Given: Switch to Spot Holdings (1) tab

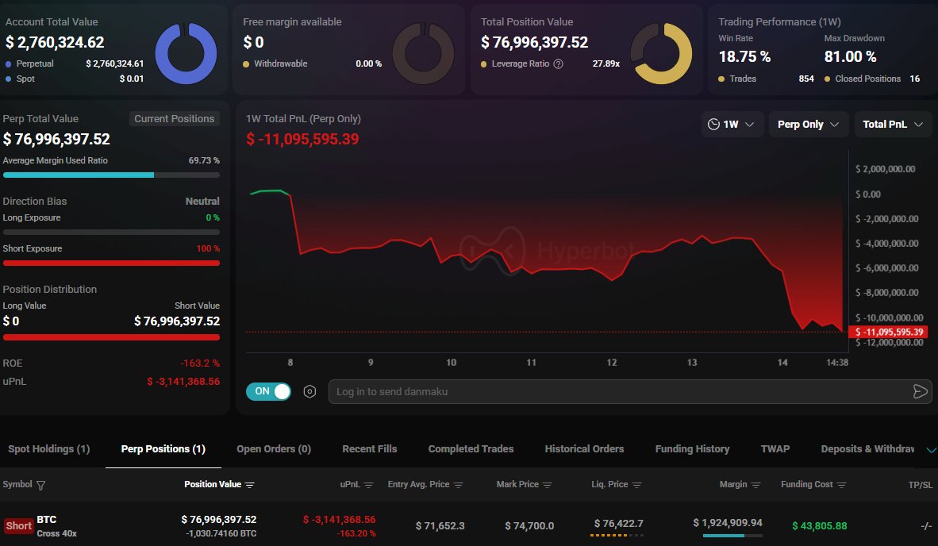Looking at the screenshot, I should 49,449.
